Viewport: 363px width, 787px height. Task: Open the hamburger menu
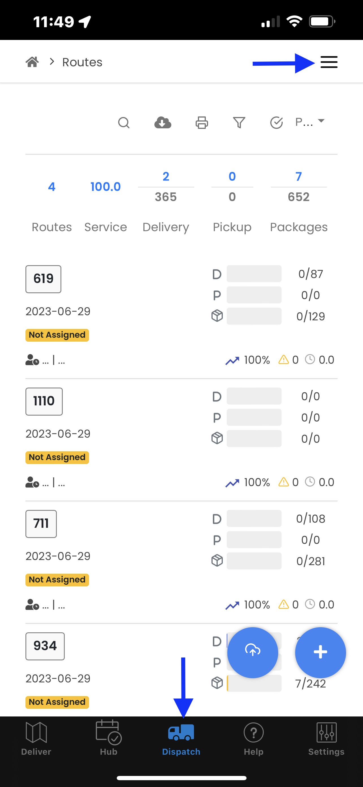click(x=329, y=62)
